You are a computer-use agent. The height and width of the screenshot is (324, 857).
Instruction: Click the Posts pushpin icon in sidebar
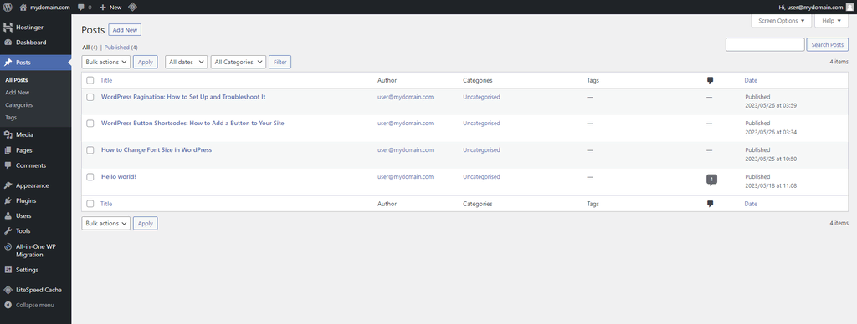8,63
